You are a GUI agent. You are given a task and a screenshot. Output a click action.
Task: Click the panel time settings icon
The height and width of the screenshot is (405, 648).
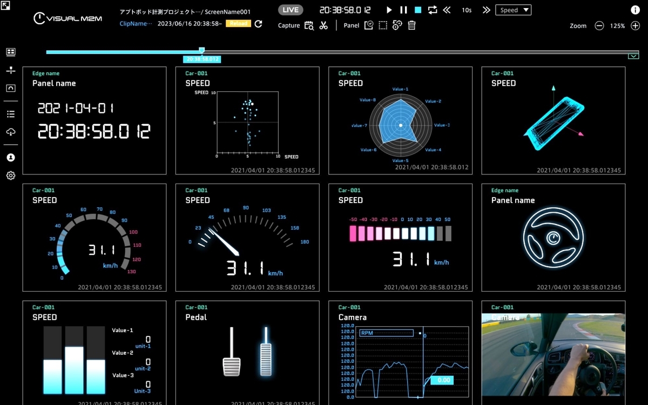pos(369,25)
